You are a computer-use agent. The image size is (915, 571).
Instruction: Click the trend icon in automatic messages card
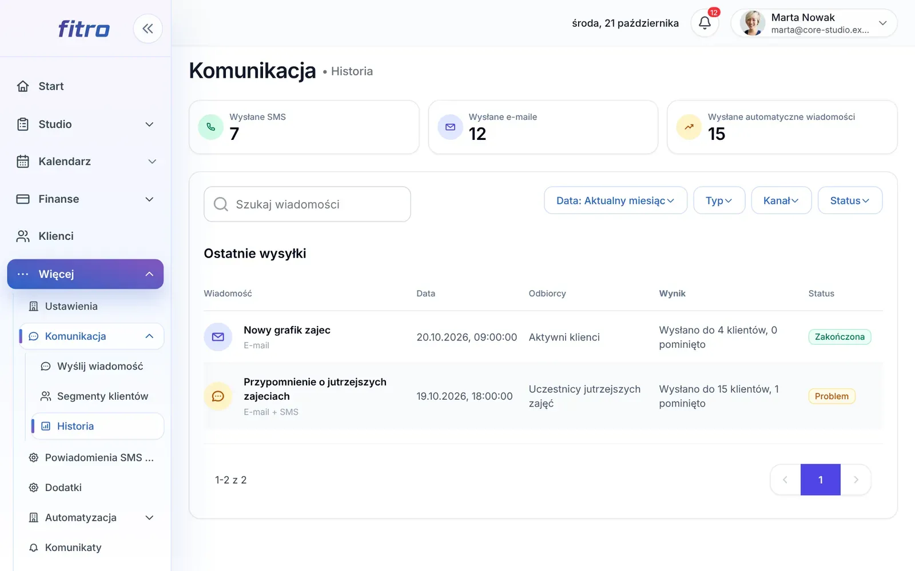(689, 127)
